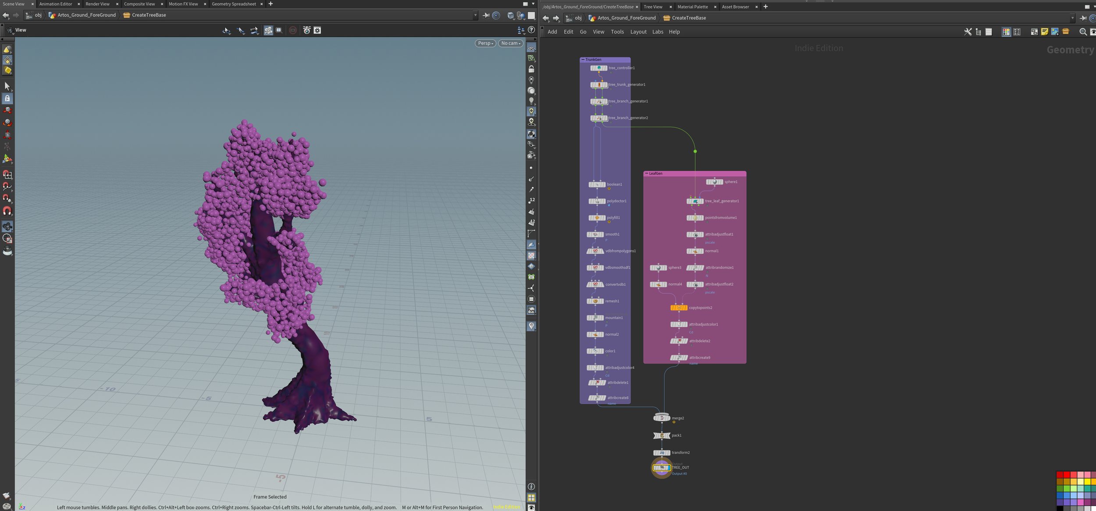1096x511 pixels.
Task: Toggle the TREE_OUT node blue display flag
Action: pos(668,468)
